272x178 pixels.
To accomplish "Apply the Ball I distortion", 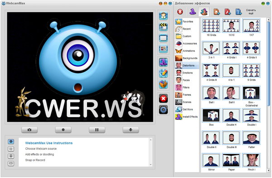I will 211,93.
